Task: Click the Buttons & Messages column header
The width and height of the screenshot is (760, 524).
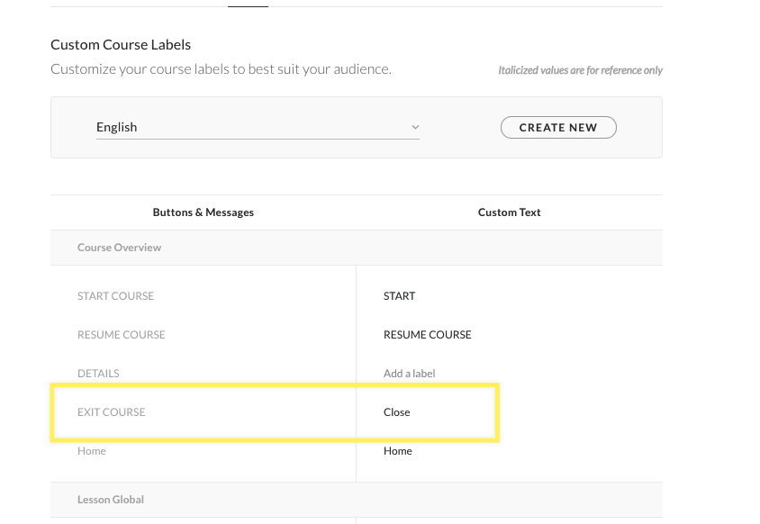Action: [x=204, y=212]
